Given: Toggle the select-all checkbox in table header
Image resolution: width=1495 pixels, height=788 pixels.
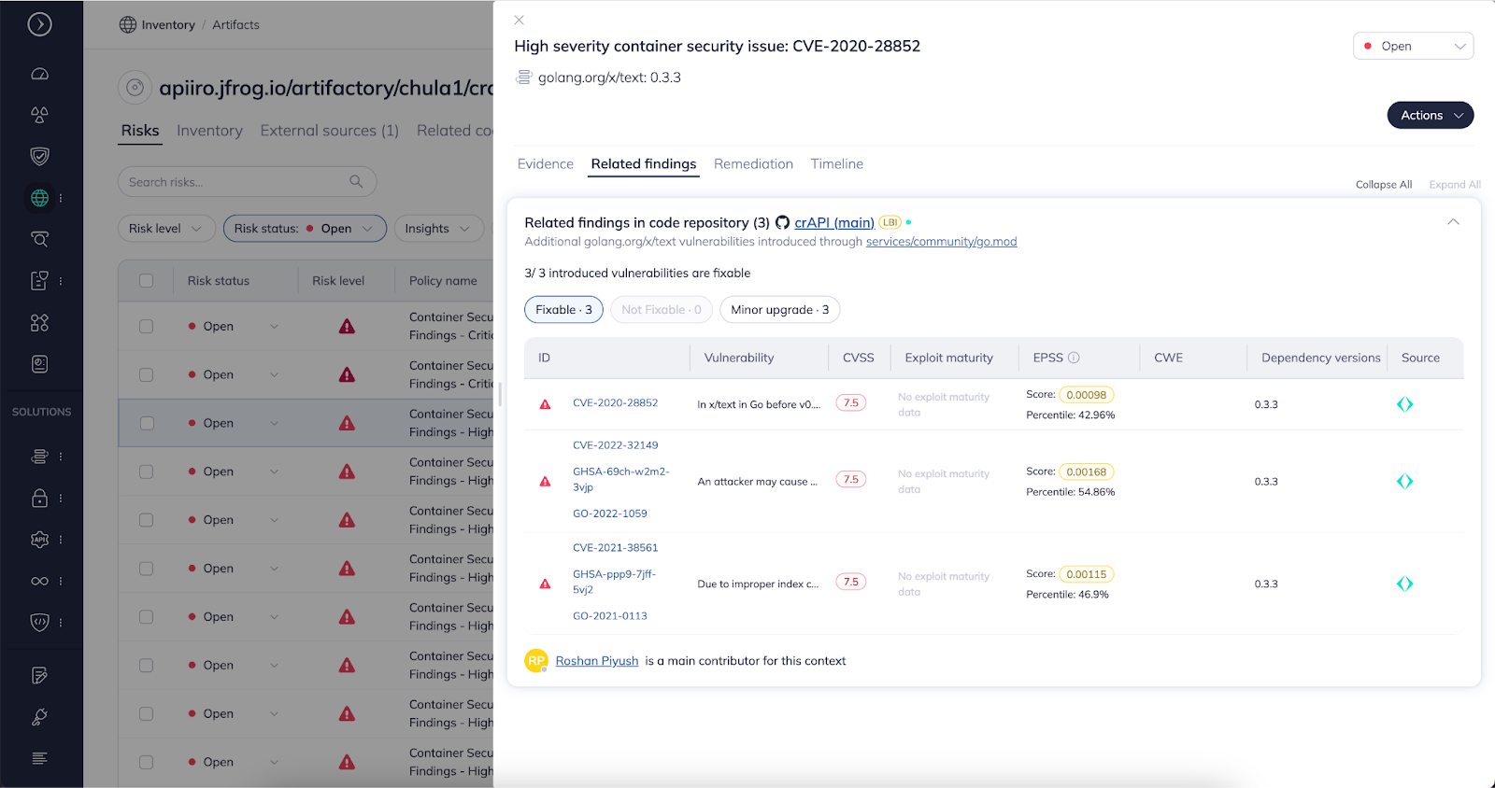Looking at the screenshot, I should click(146, 281).
